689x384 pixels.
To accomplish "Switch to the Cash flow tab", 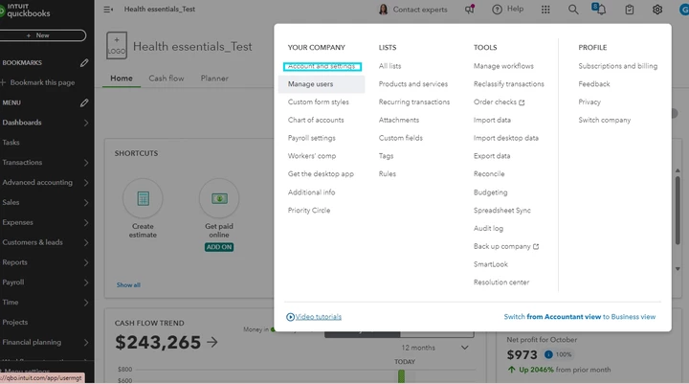I will [167, 79].
